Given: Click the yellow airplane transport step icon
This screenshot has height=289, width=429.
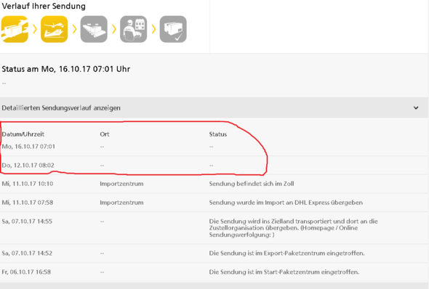Looking at the screenshot, I should [x=55, y=29].
